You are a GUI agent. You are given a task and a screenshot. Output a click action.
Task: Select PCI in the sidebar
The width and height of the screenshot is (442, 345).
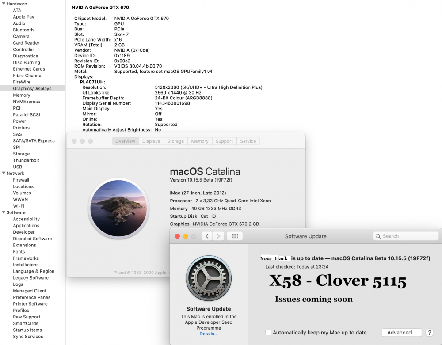[17, 108]
